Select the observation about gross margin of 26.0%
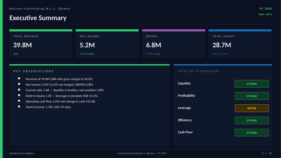Screen dimensions: 281x158 click(x=59, y=79)
